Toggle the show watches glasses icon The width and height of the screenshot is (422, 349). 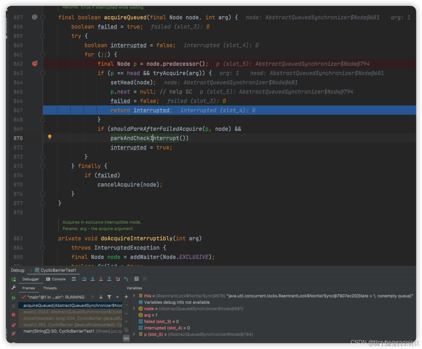click(x=126, y=338)
